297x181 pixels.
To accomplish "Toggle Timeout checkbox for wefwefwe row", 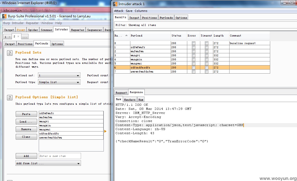I will coord(206,51).
